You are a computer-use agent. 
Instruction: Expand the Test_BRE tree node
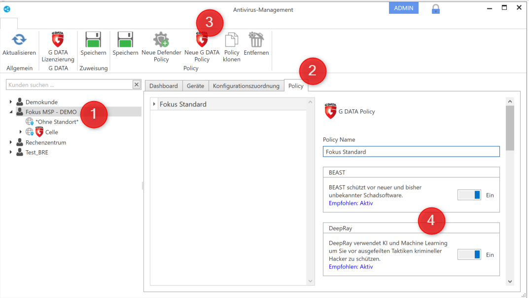11,152
